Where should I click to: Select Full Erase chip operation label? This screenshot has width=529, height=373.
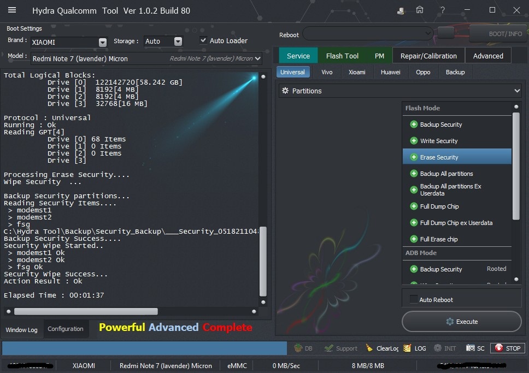(x=439, y=239)
